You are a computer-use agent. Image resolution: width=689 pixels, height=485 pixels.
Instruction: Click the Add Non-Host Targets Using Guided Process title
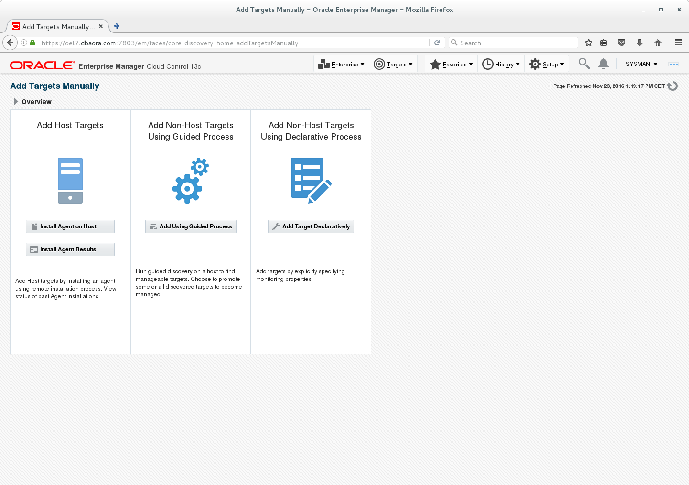click(191, 131)
